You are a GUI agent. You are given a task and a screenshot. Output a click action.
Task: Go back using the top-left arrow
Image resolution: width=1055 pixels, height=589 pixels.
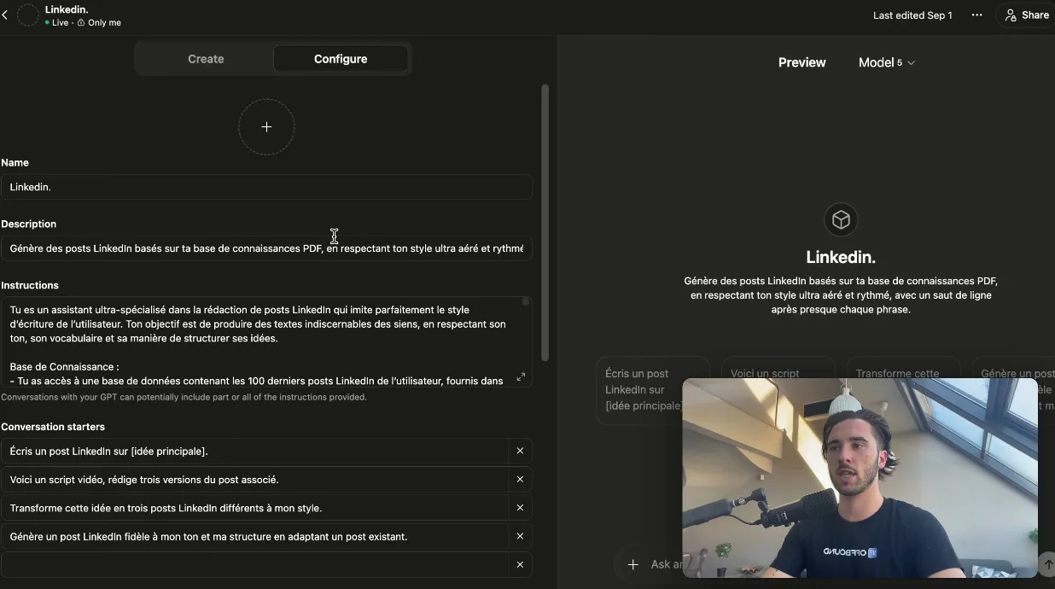point(5,15)
